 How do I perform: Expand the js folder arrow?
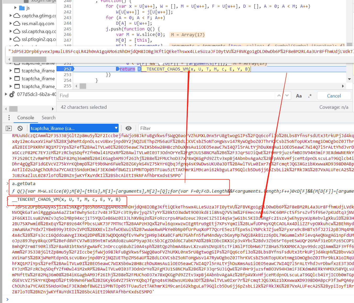pyautogui.click(x=15, y=8)
